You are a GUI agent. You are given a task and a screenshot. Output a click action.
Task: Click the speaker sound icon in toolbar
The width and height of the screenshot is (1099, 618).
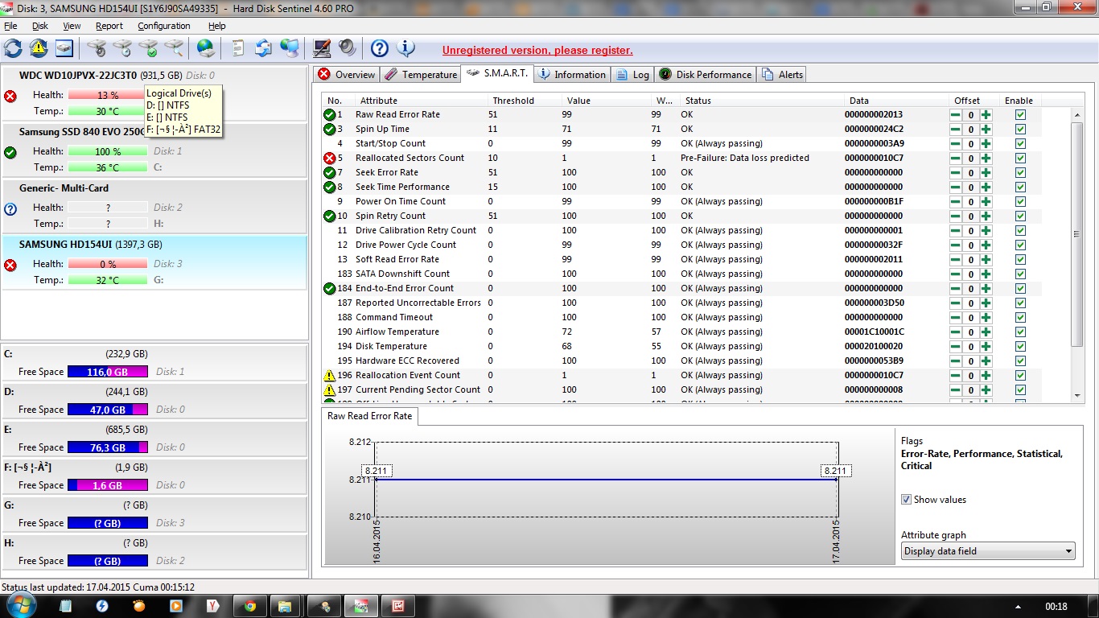point(348,48)
